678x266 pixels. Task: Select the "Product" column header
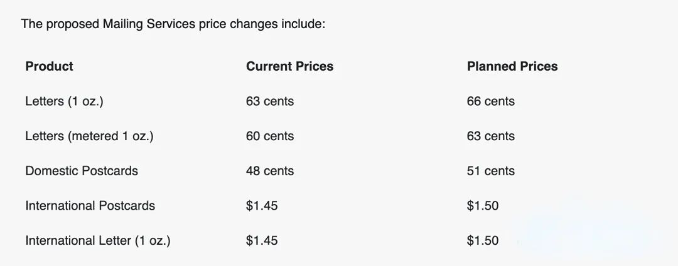(x=49, y=66)
